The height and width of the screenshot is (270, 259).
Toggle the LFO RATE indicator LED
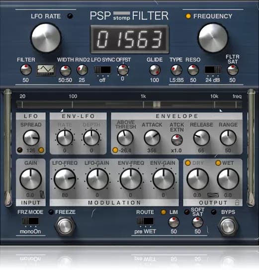coord(70,16)
